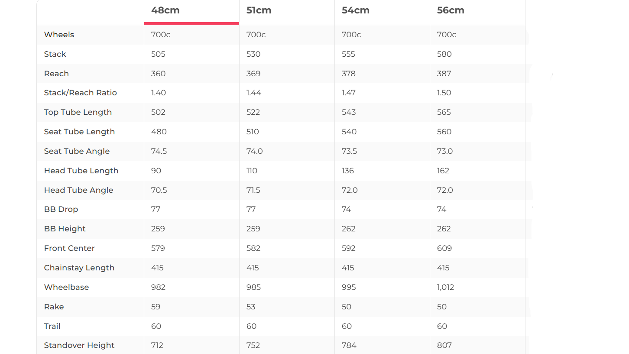Click the Wheels row label

tap(59, 35)
